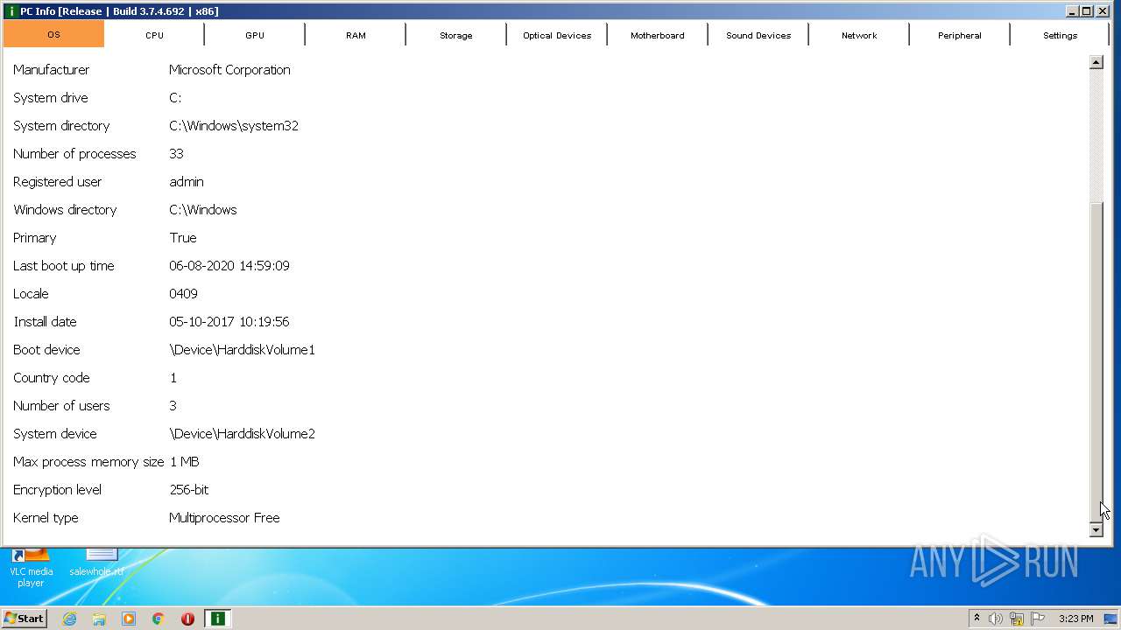
Task: Open Action Center flag icon
Action: click(x=1038, y=619)
